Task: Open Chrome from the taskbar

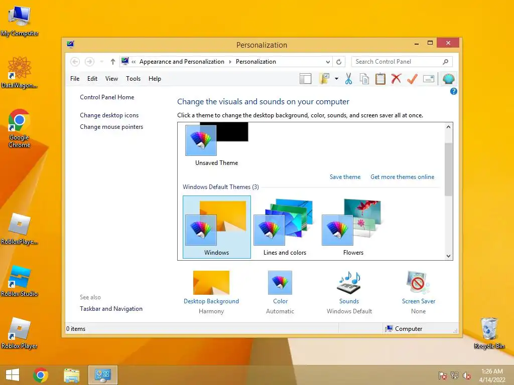Action: click(41, 375)
